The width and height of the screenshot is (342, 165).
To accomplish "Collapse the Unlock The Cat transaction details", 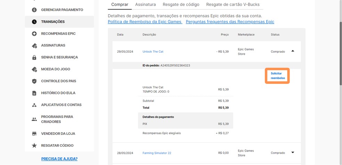I will pyautogui.click(x=293, y=51).
